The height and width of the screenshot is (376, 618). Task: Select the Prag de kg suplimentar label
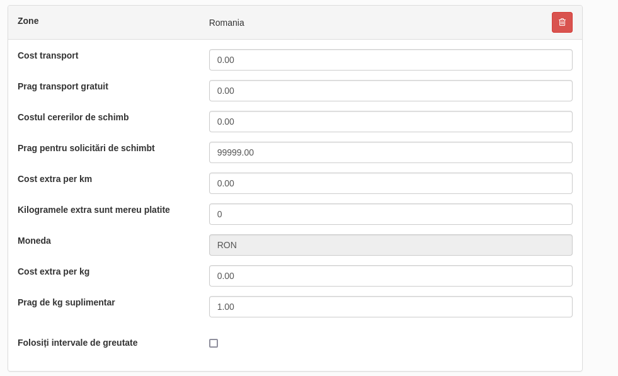66,302
